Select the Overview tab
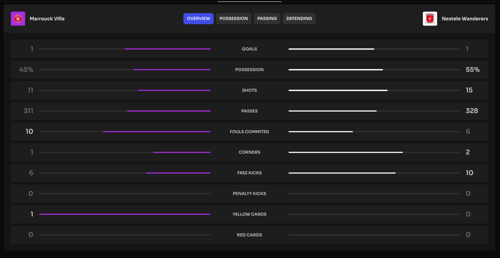This screenshot has width=500, height=258. [x=198, y=19]
